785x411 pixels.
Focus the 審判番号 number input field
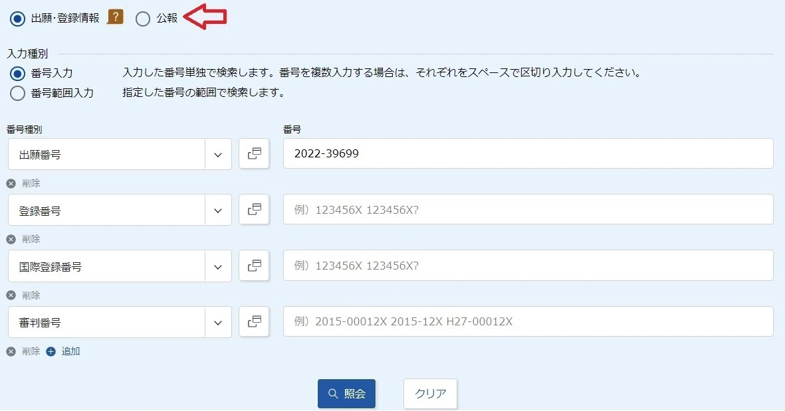[x=528, y=321]
